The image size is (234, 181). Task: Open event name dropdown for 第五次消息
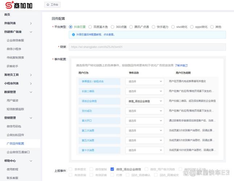pos(145,140)
